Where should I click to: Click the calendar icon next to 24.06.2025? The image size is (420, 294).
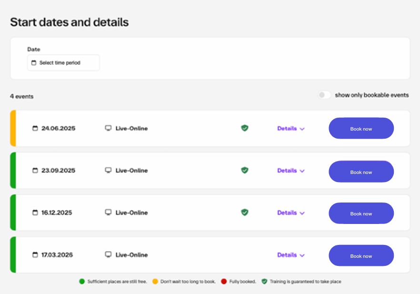tap(35, 128)
